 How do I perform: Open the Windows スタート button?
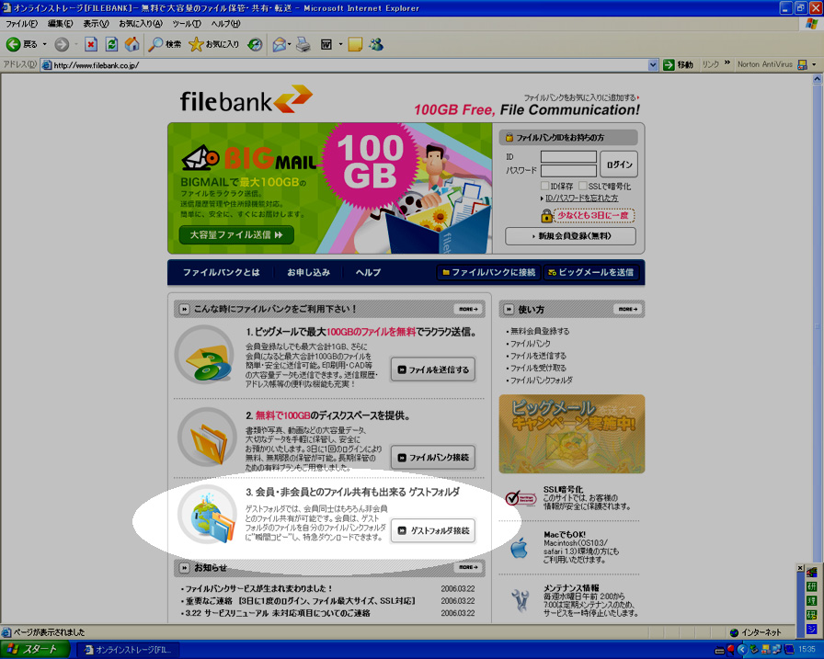(x=36, y=650)
